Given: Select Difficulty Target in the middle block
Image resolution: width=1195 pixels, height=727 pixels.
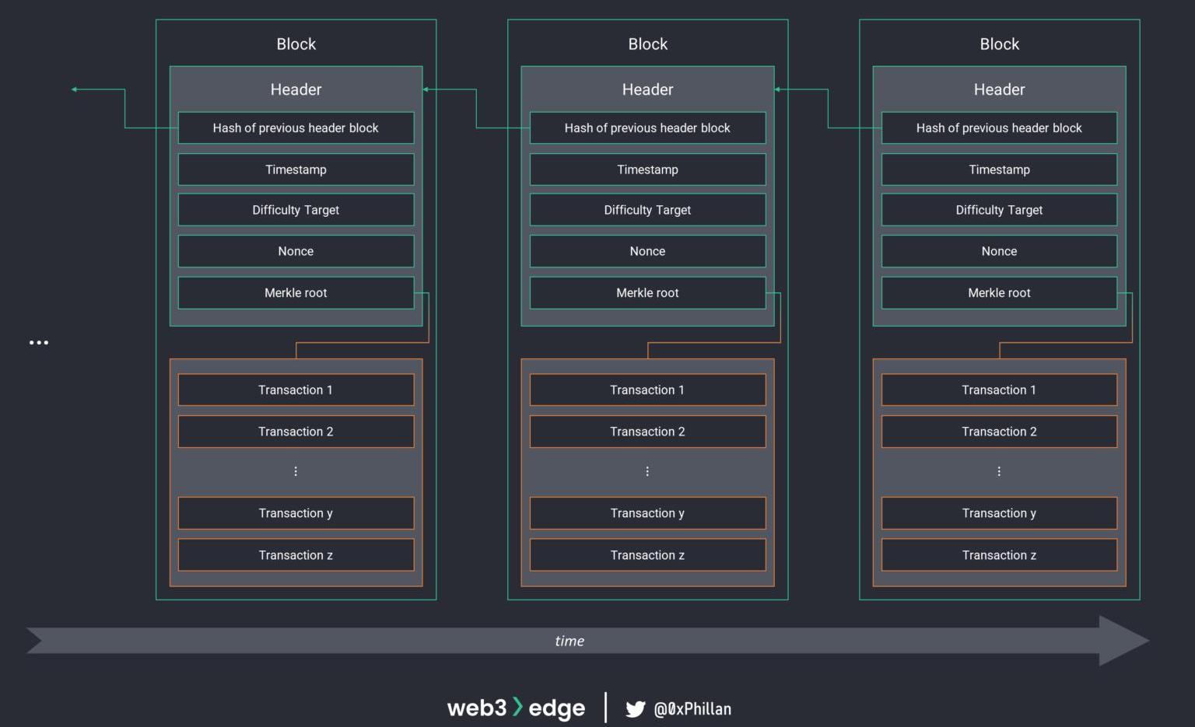Looking at the screenshot, I should coord(647,210).
